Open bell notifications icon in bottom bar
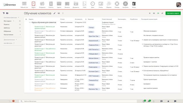183x103 pixels. (x=154, y=101)
